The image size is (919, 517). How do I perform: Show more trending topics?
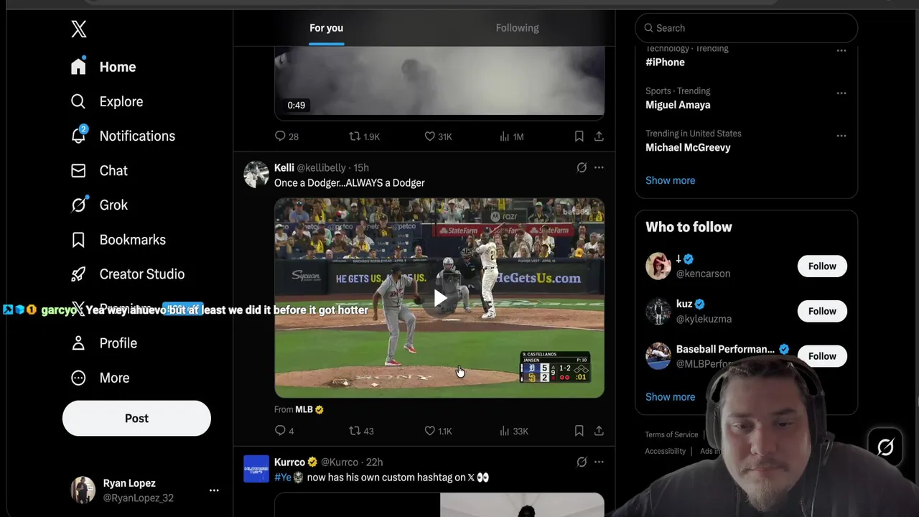tap(670, 180)
